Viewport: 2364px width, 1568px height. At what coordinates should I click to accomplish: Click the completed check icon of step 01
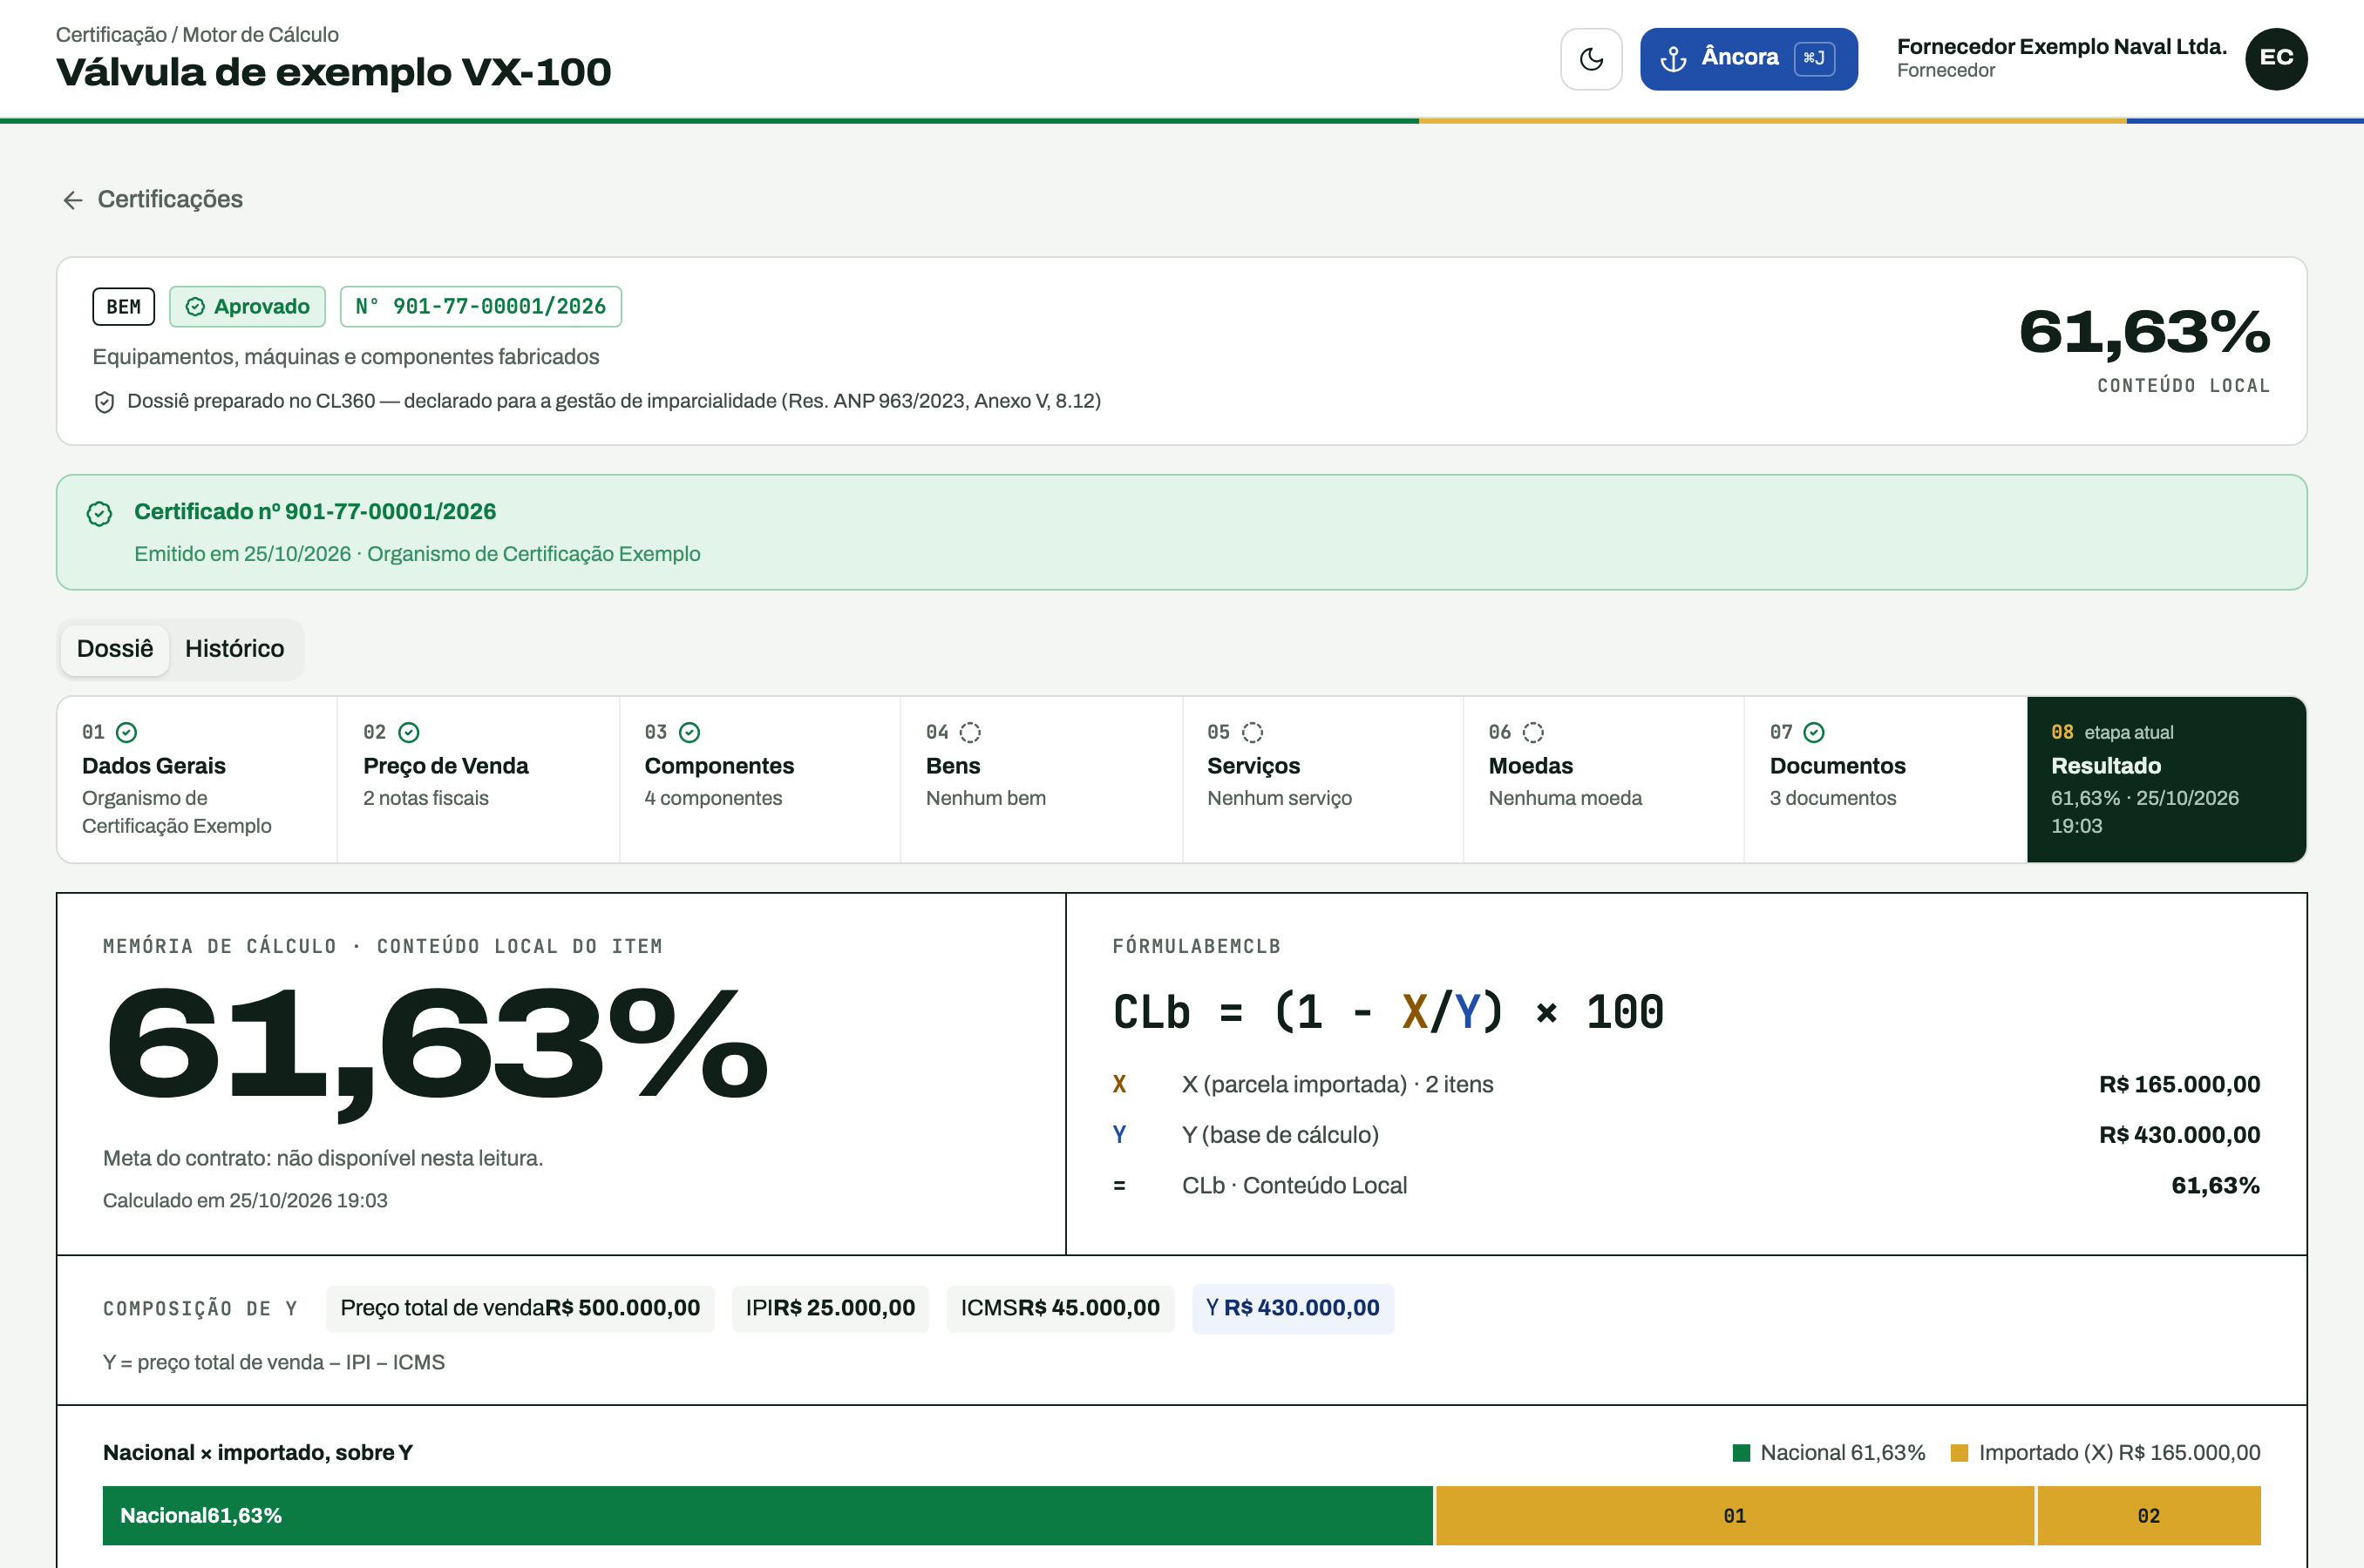127,732
